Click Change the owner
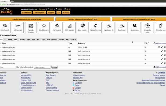The height and width of the screenshot is (106, 166). 147,27
